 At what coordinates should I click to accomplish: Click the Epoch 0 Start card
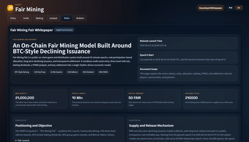pos(187,57)
